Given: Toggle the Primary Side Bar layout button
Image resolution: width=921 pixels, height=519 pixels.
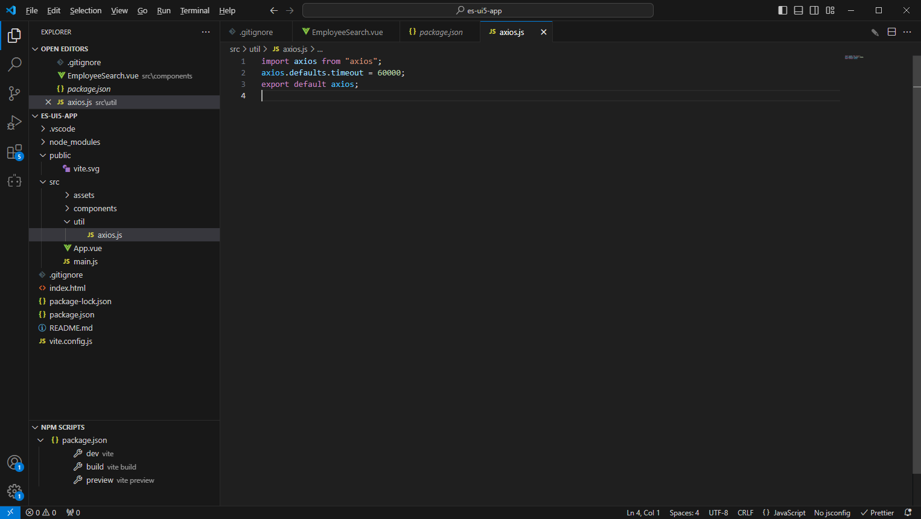Looking at the screenshot, I should [x=783, y=10].
